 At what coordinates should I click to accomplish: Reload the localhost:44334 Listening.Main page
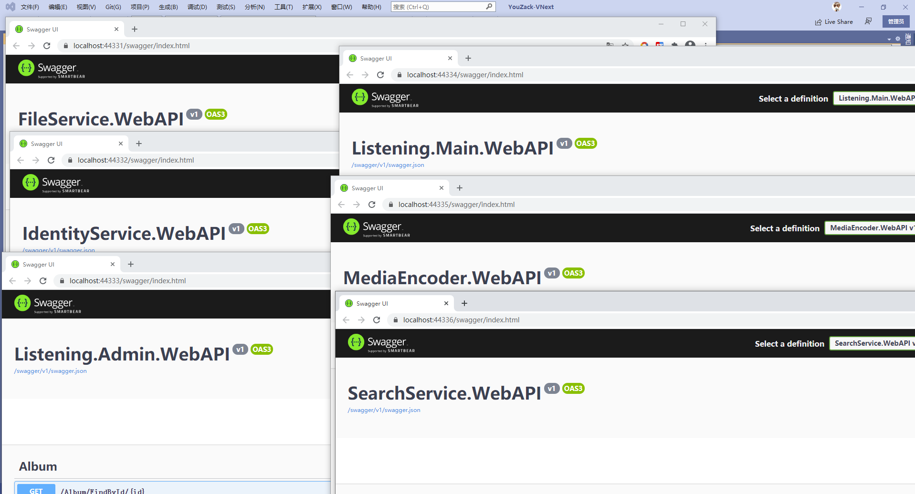click(380, 75)
